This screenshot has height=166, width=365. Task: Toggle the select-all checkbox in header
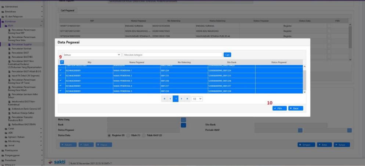[x=62, y=62]
